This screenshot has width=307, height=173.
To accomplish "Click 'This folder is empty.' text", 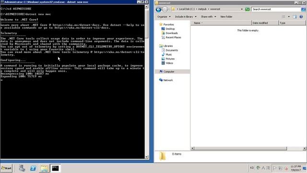I will click(x=248, y=30).
